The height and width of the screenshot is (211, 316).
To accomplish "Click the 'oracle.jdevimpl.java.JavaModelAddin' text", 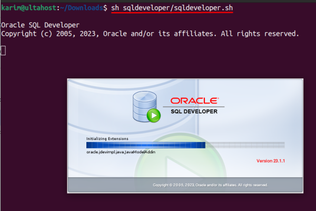I will 121,152.
